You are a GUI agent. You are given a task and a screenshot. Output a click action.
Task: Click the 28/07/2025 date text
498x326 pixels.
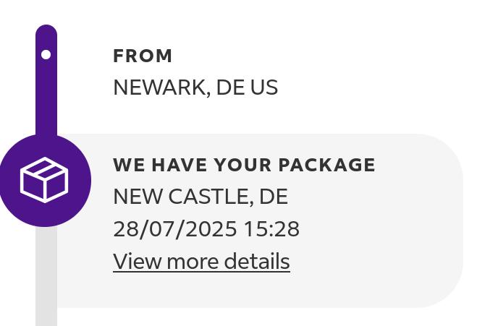[175, 229]
